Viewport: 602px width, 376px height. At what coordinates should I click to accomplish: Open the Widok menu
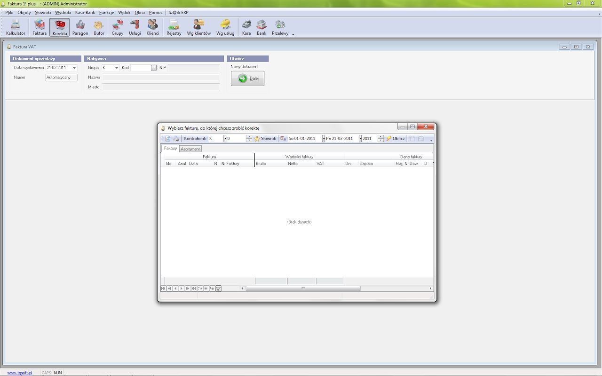124,13
